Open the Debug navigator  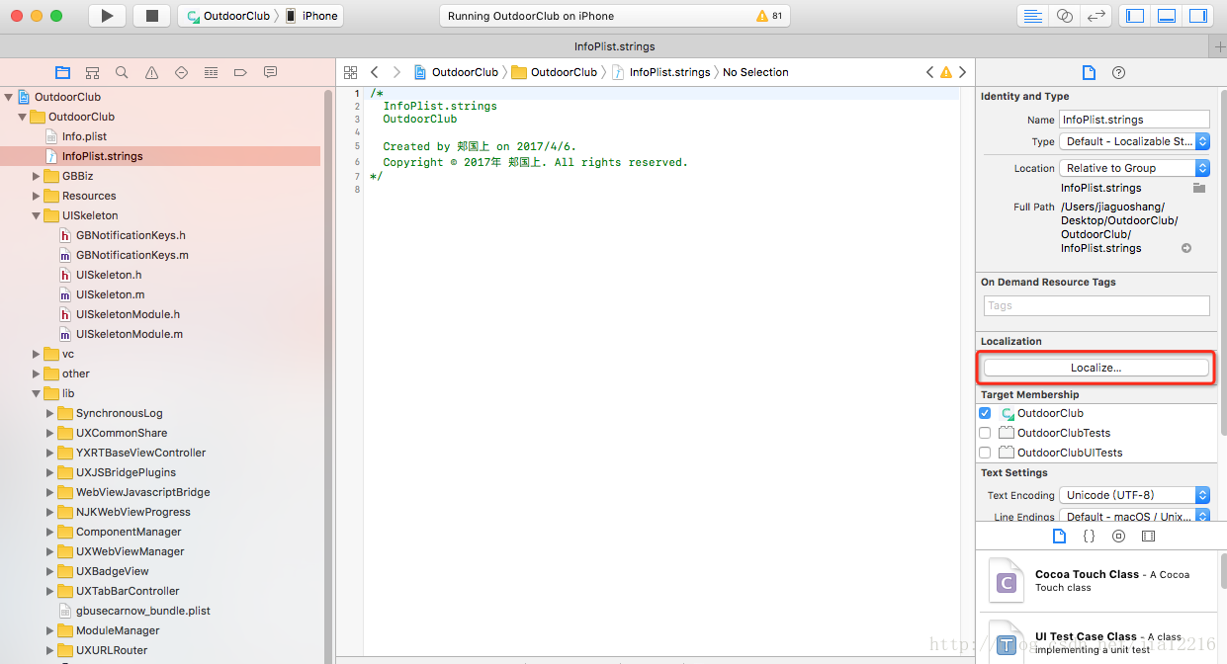[x=211, y=72]
